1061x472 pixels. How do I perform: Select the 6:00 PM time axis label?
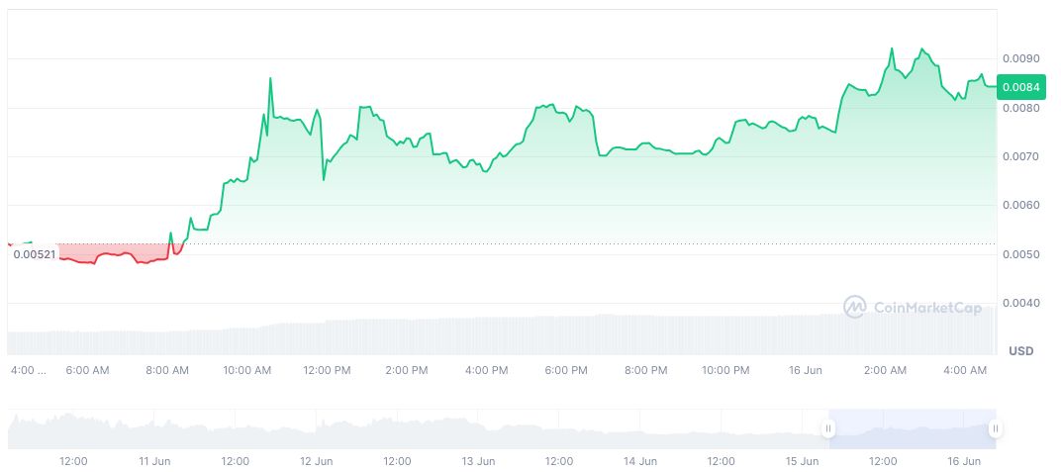[x=566, y=370]
